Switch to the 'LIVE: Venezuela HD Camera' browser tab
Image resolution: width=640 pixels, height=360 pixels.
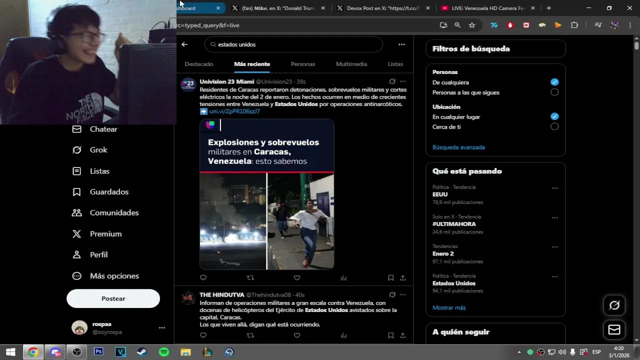pyautogui.click(x=488, y=8)
